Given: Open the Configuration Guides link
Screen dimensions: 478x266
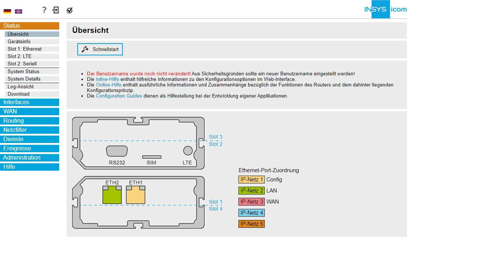Looking at the screenshot, I should click(119, 96).
